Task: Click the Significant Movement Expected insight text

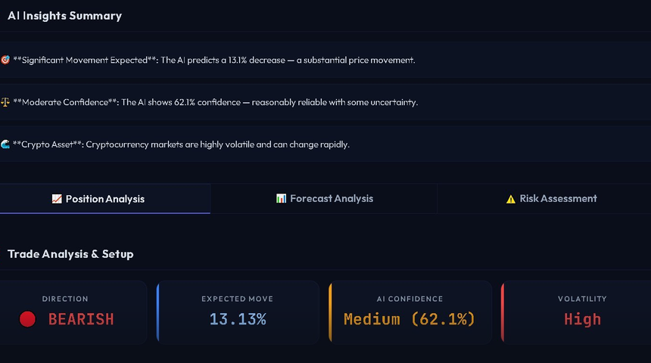Action: [214, 60]
